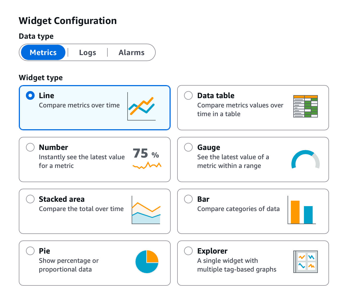Click the stacked area chart preview icon
The height and width of the screenshot is (295, 344).
click(x=146, y=210)
